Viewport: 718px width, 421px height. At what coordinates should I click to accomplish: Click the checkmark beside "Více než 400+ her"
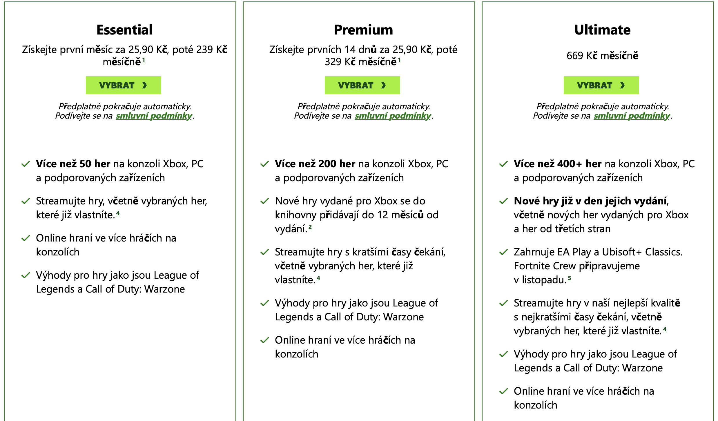click(504, 164)
